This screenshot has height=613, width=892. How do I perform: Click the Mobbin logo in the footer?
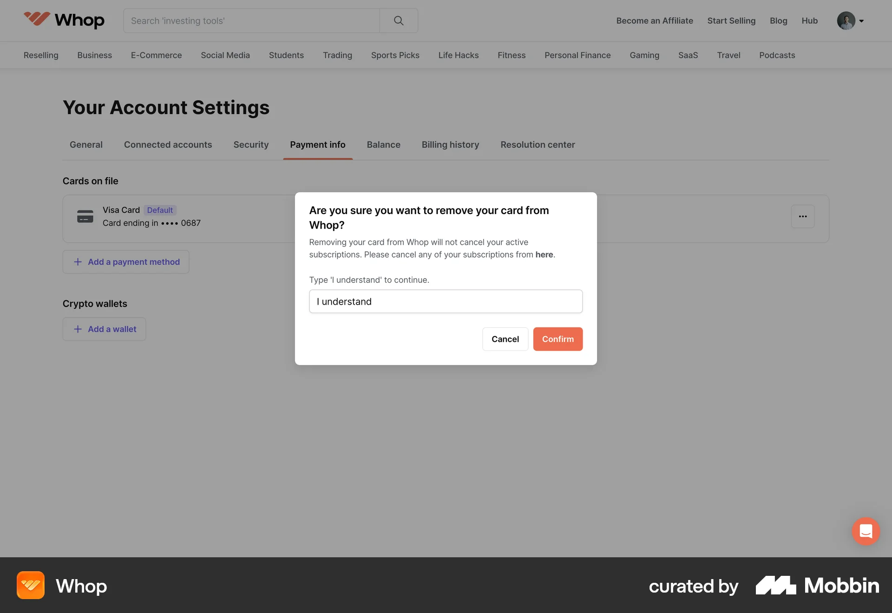pos(817,586)
